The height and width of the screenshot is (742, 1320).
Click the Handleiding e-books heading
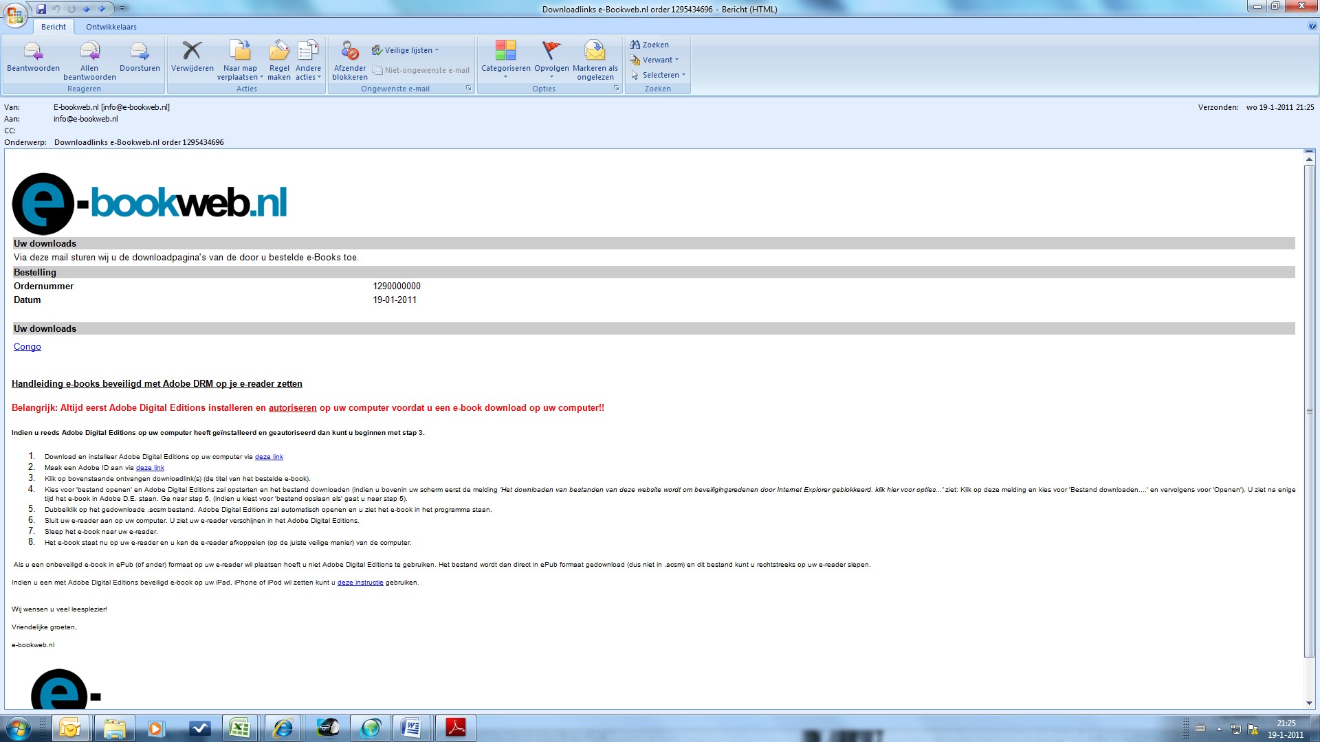coord(157,384)
